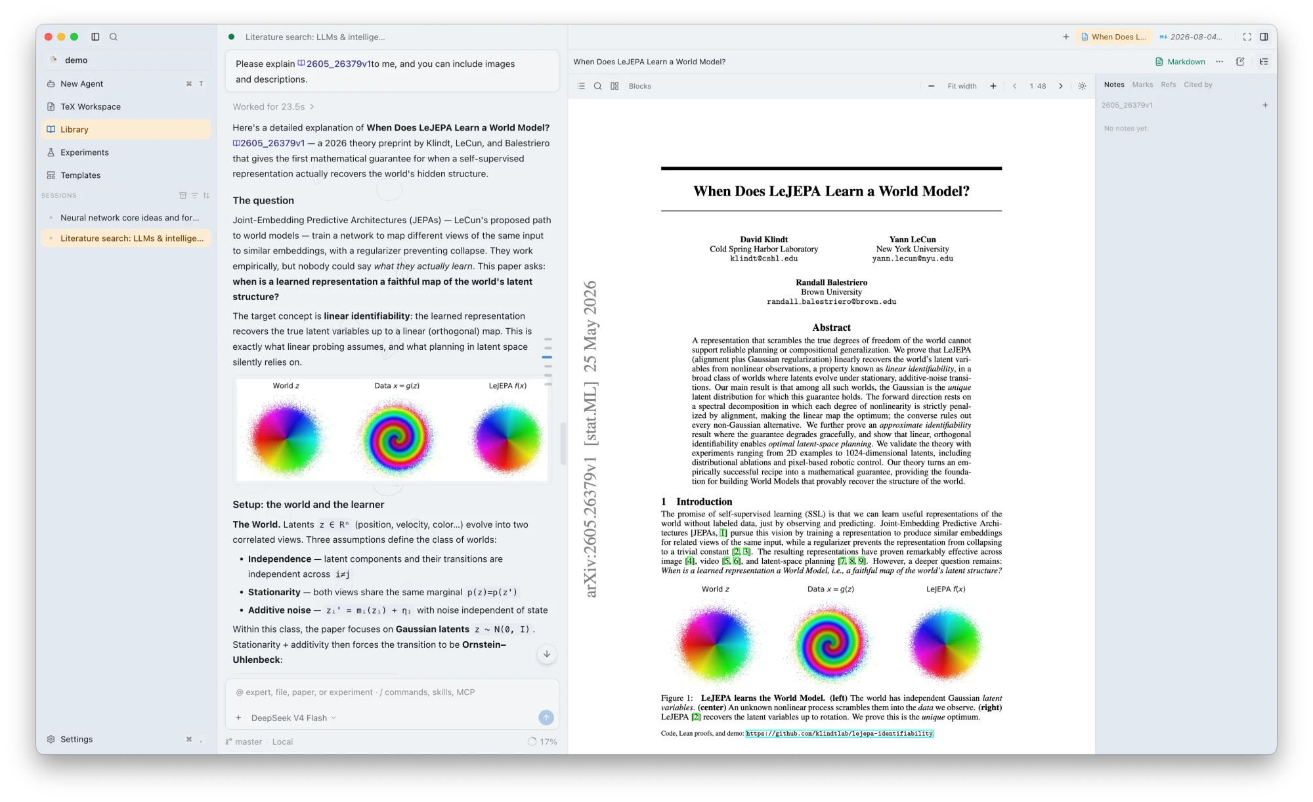
Task: Click the Markdown view button
Action: click(x=1180, y=62)
